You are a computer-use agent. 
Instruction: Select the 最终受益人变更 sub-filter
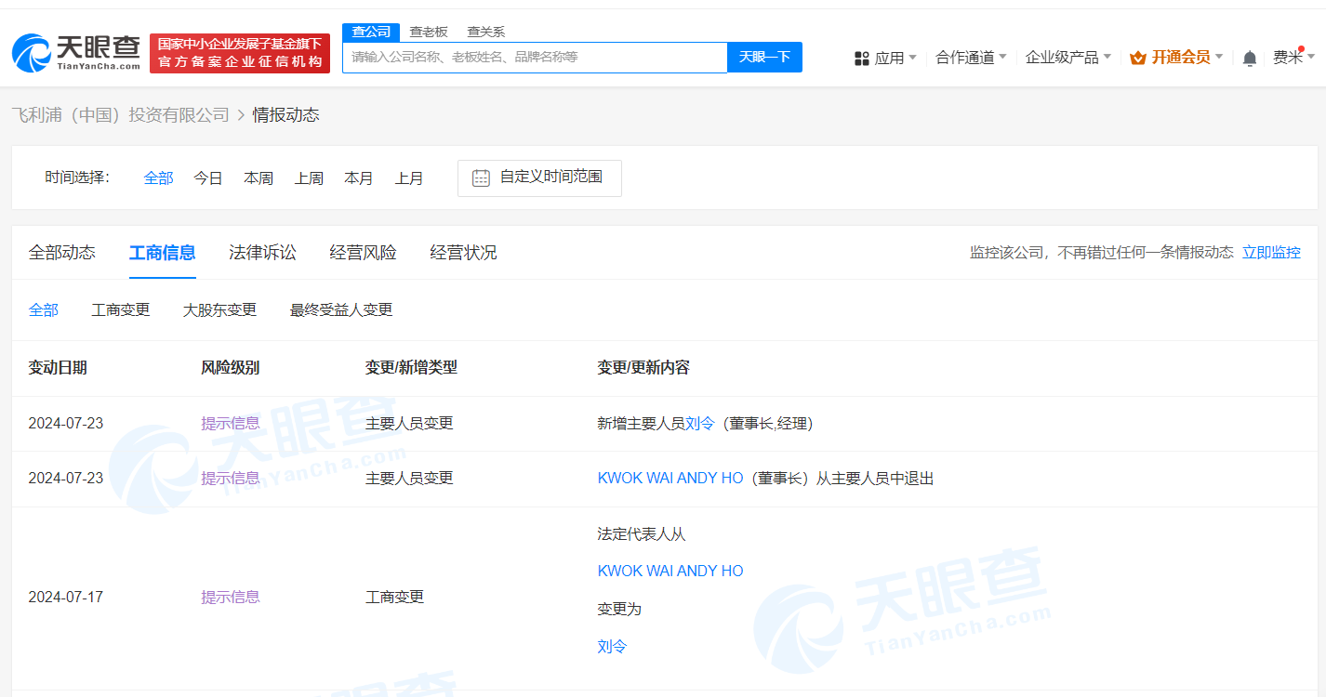(341, 309)
